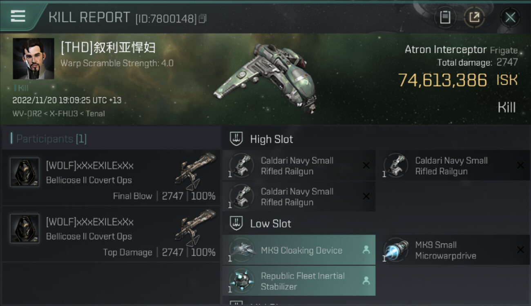
Task: Click the share kill report icon
Action: tap(475, 17)
